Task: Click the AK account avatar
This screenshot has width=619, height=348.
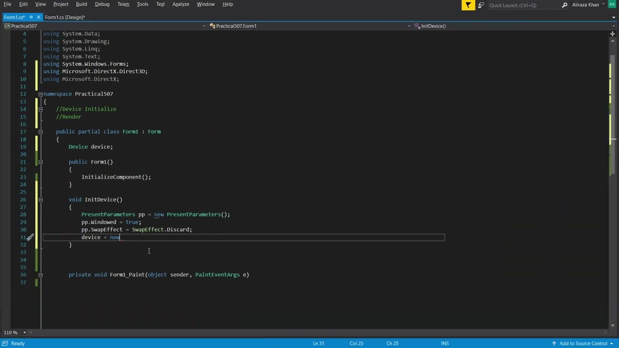Action: pyautogui.click(x=612, y=5)
